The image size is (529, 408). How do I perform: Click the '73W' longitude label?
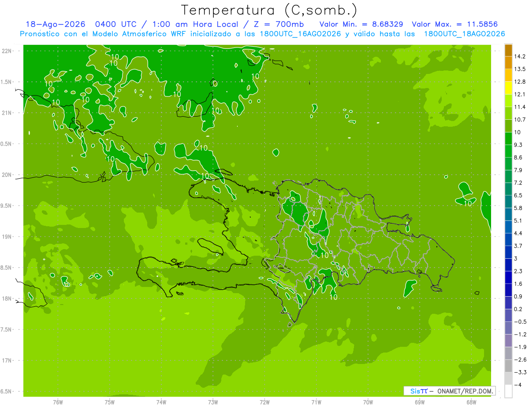213,402
